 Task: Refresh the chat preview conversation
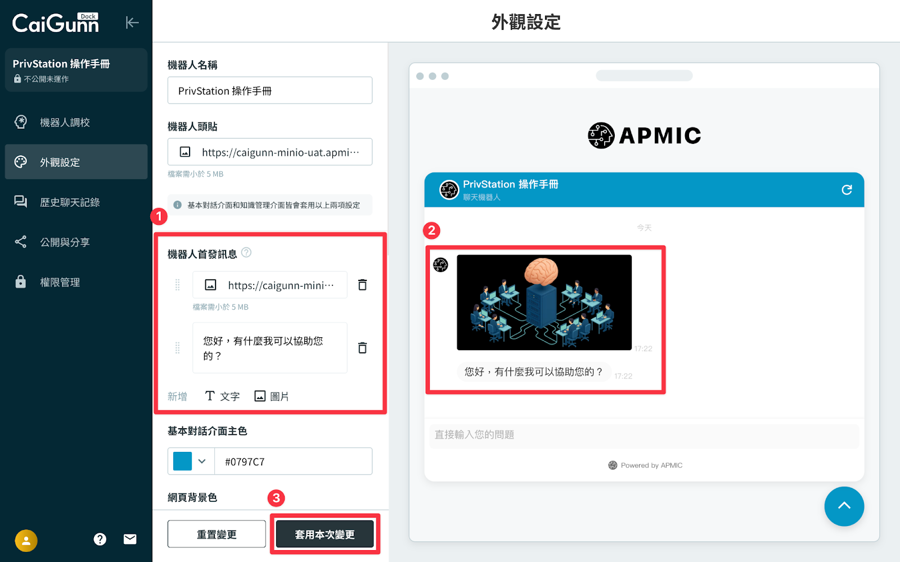(847, 190)
